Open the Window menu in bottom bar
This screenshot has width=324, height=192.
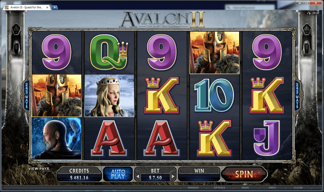pyautogui.click(x=193, y=188)
